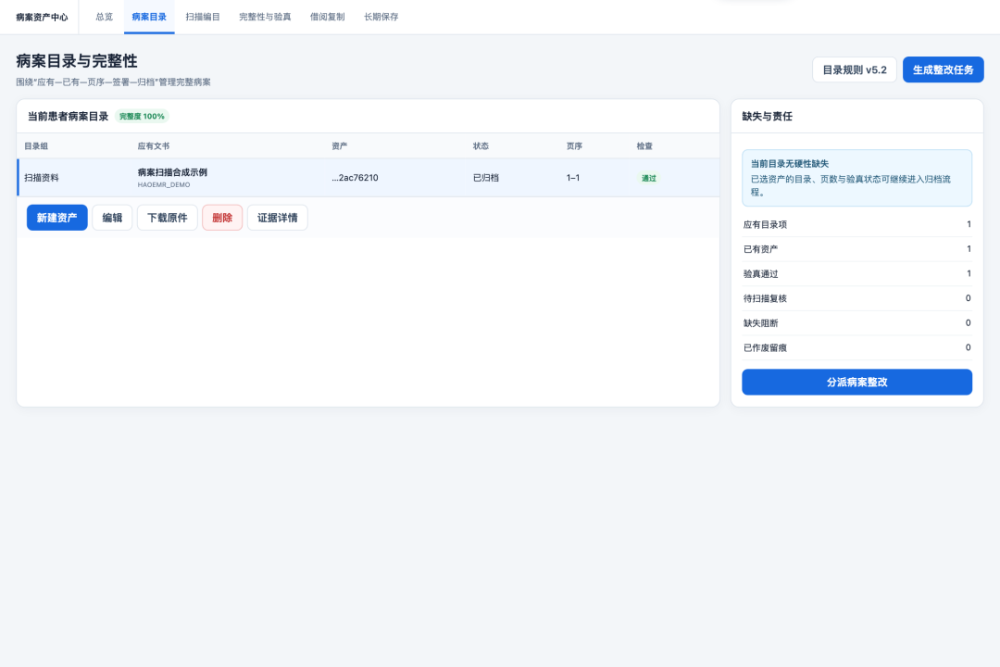Click the 缺失与责任 panel heading
This screenshot has width=1000, height=667.
pyautogui.click(x=768, y=116)
